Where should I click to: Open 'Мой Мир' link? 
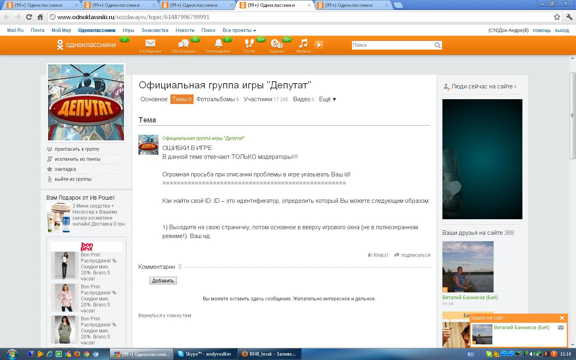[61, 30]
